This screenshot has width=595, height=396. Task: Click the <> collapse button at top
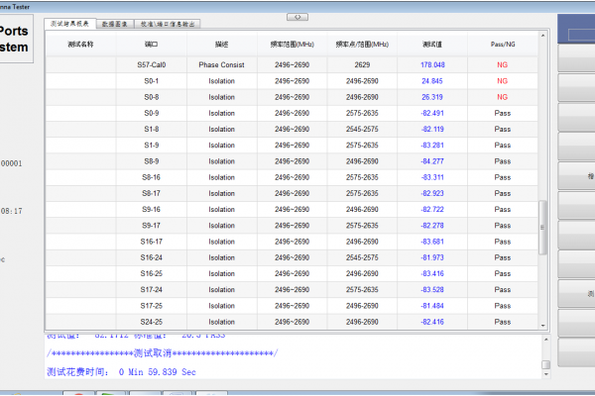click(297, 17)
